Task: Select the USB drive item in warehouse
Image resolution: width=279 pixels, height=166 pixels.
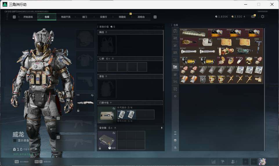Action: click(240, 61)
